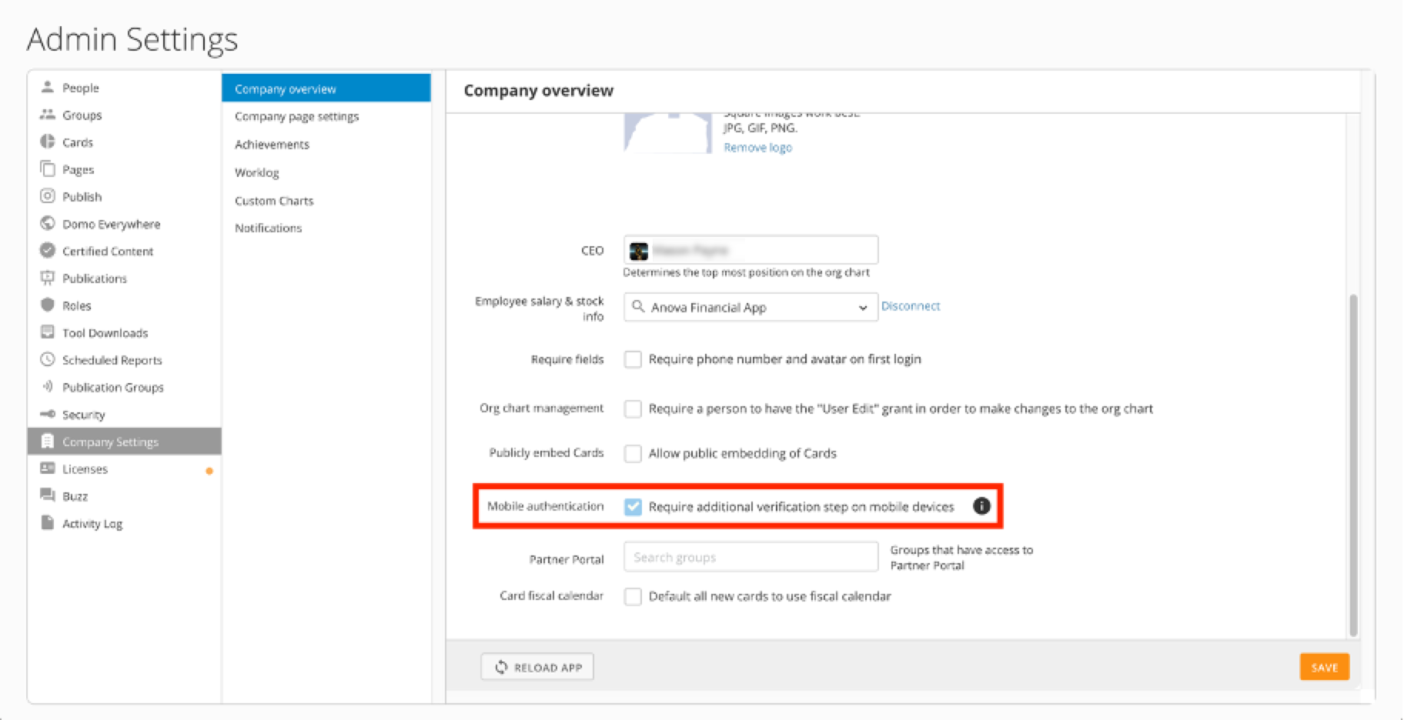1404x720 pixels.
Task: Open Groups in admin sidebar
Action: 82,115
